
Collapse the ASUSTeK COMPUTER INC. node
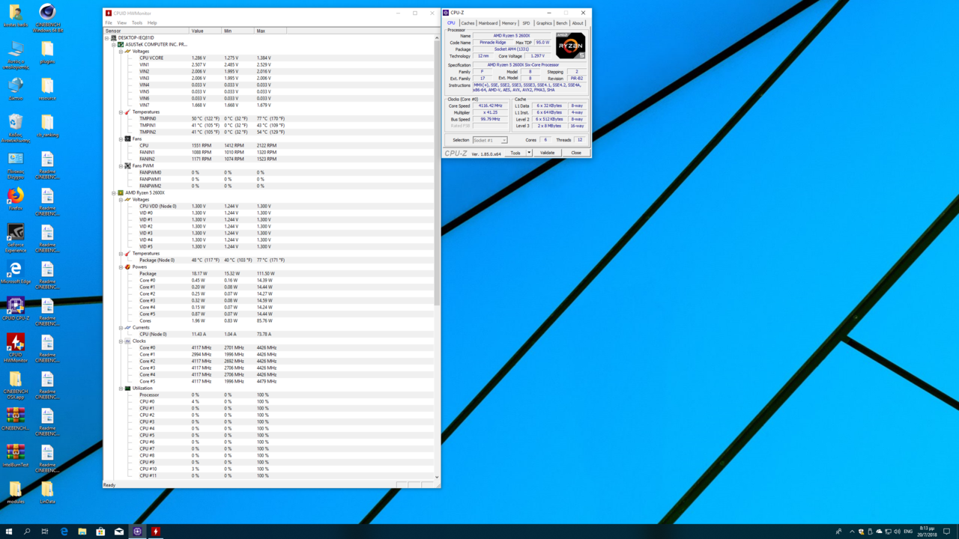coord(114,44)
